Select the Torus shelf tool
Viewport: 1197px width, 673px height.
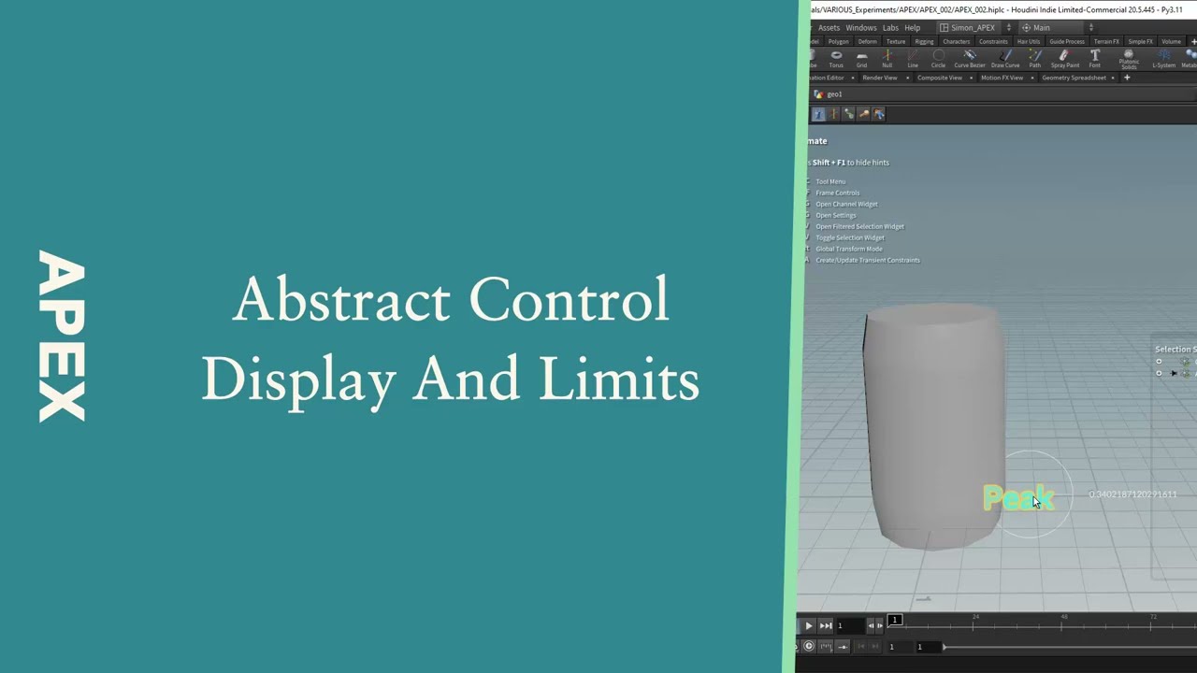[x=836, y=58]
